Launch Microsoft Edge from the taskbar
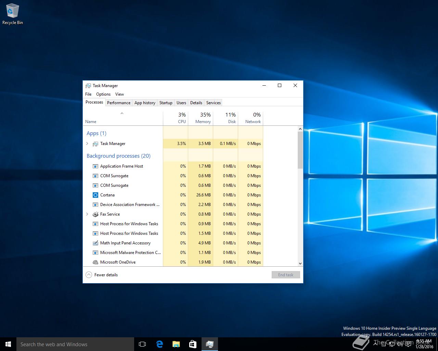Image resolution: width=438 pixels, height=351 pixels. [x=159, y=344]
